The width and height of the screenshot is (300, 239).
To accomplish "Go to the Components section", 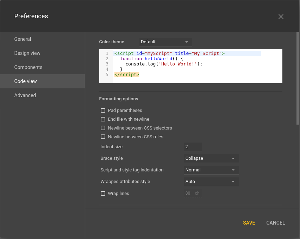I will 28,67.
